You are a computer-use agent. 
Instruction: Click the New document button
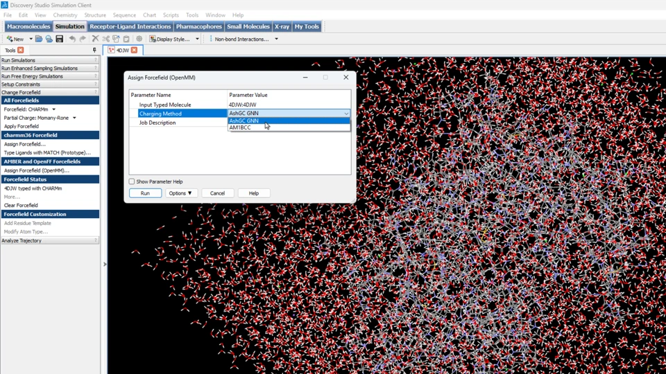(x=15, y=39)
